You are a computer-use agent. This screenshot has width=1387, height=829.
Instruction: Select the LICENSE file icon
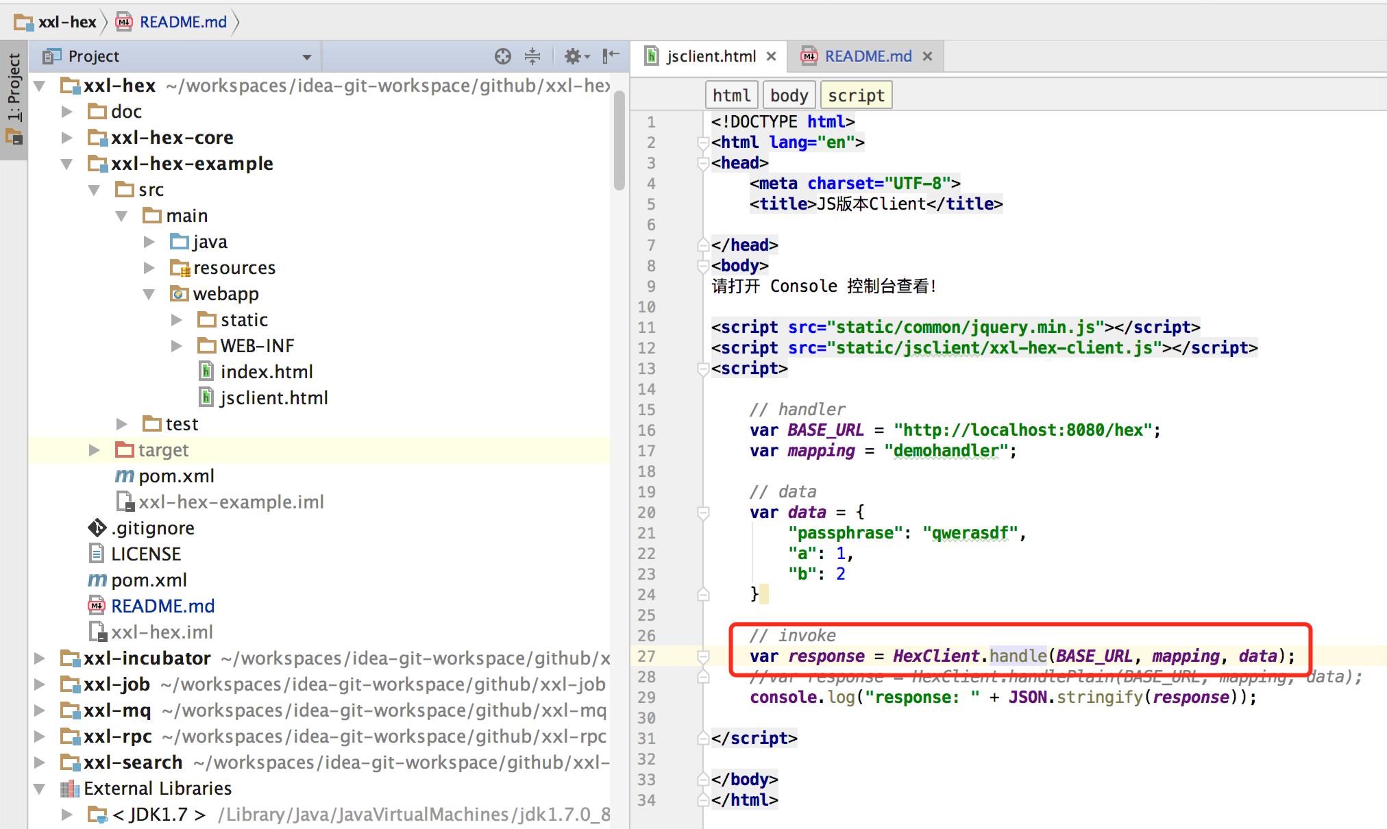[97, 554]
